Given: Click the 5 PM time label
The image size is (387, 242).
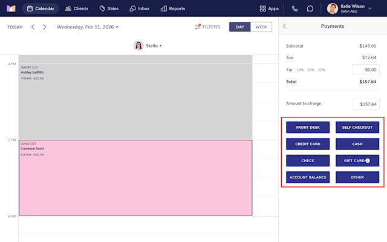Looking at the screenshot, I should 12,140.
